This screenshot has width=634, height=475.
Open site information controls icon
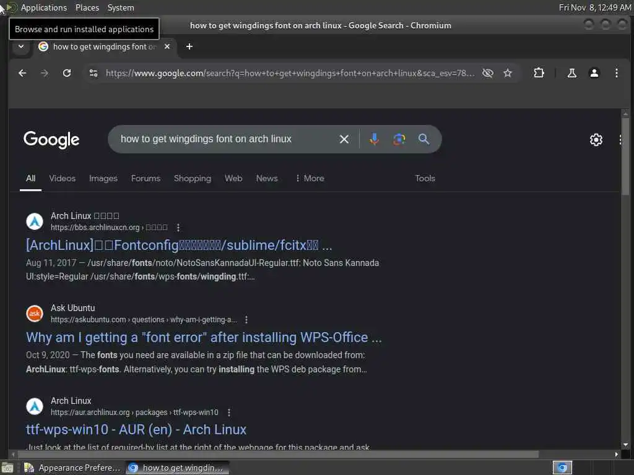coord(93,73)
